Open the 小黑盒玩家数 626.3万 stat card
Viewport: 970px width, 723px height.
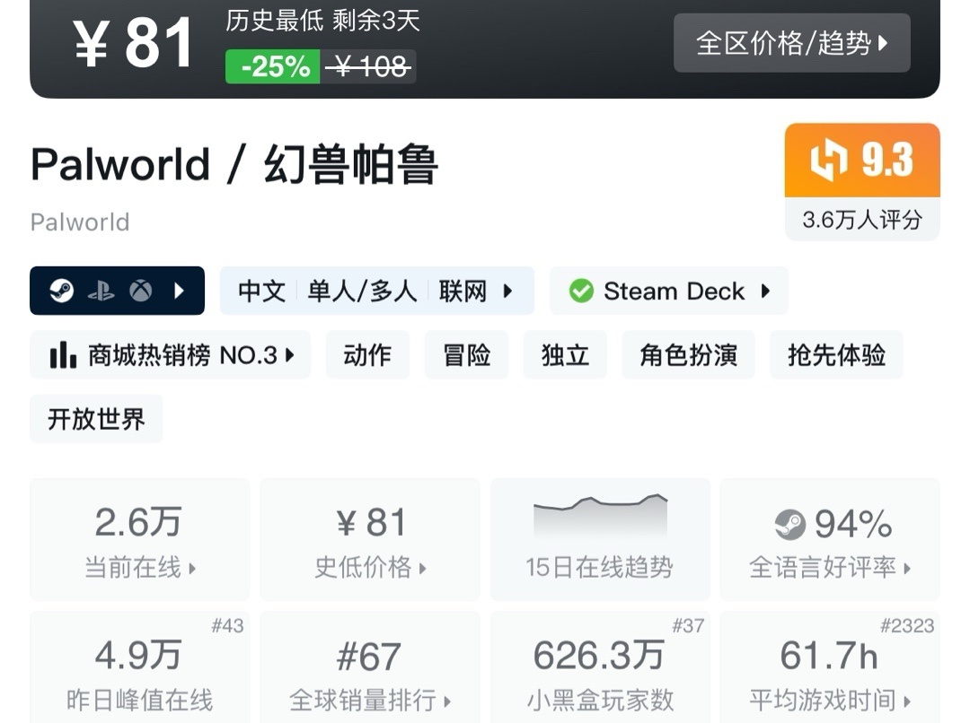point(600,667)
